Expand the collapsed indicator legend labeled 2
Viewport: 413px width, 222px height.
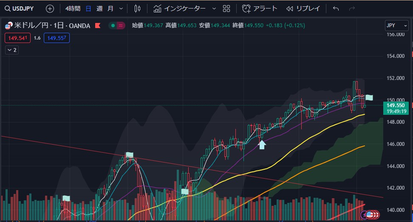[12, 50]
